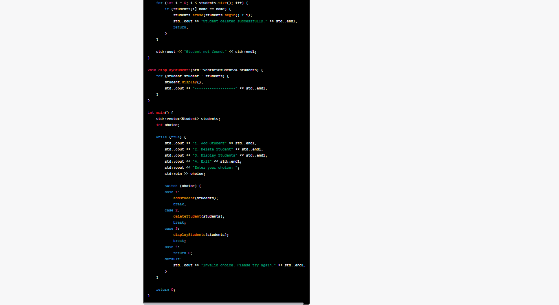559x305 pixels.
Task: Click the "Enter your choice: " prompt string
Action: (x=215, y=167)
